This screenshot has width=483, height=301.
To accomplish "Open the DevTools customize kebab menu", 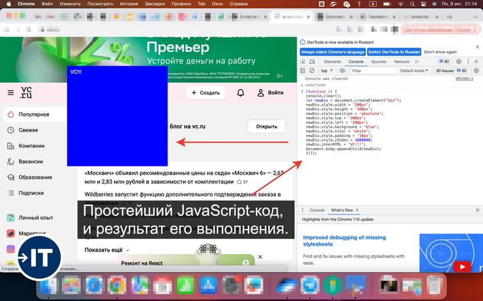I will 468,61.
